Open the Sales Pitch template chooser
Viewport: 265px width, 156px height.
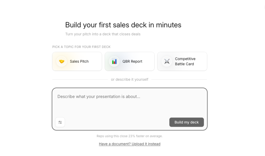77,61
